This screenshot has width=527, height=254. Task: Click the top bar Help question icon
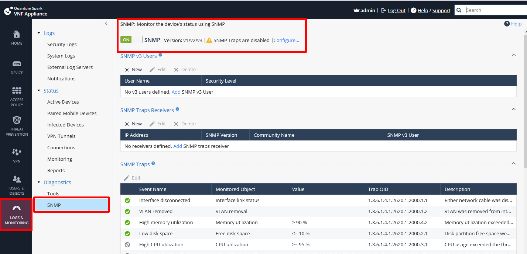(414, 10)
